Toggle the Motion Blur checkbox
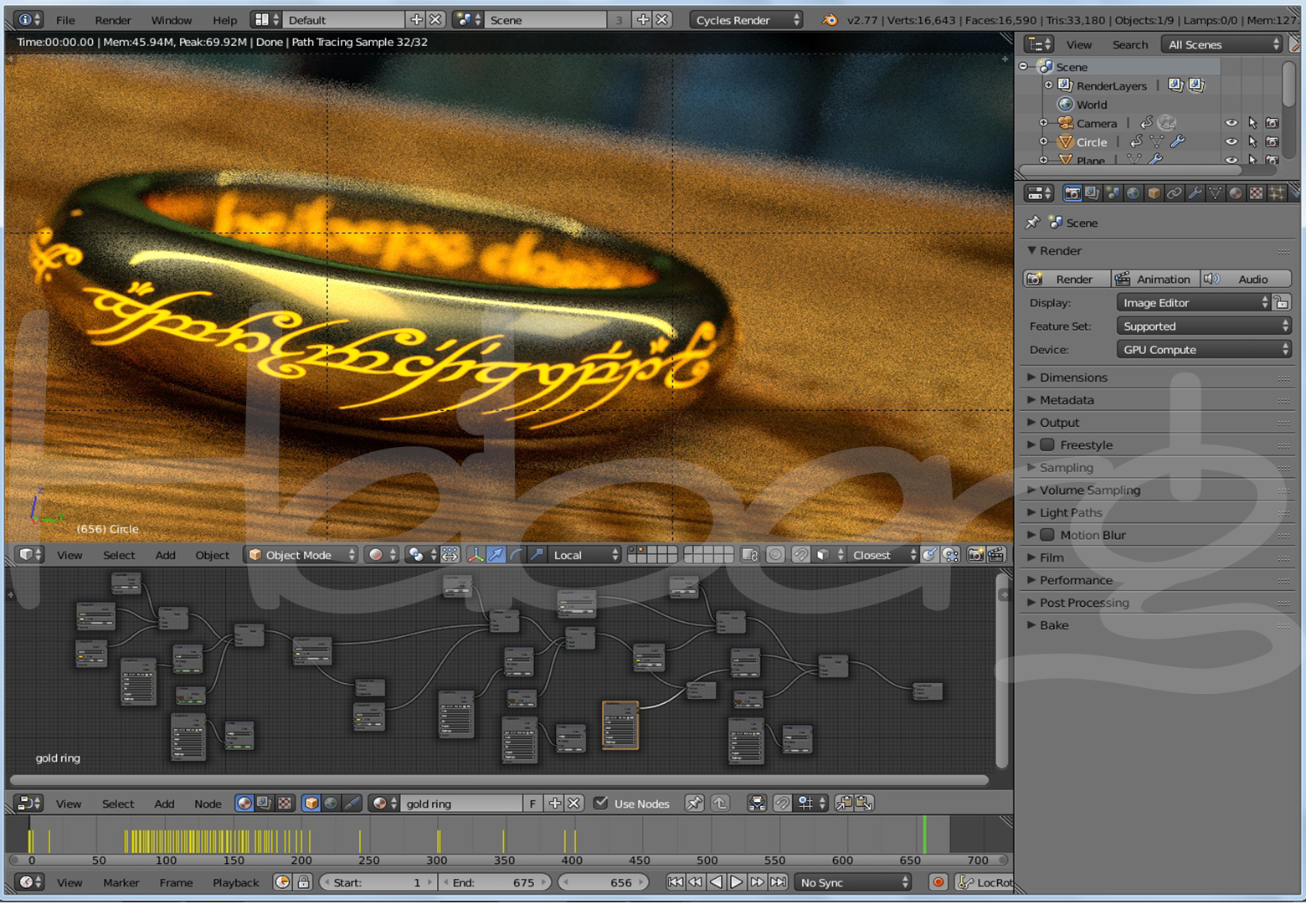This screenshot has width=1306, height=904. pyautogui.click(x=1047, y=535)
